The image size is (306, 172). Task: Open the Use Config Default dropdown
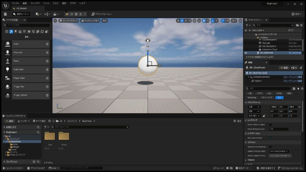click(x=280, y=151)
